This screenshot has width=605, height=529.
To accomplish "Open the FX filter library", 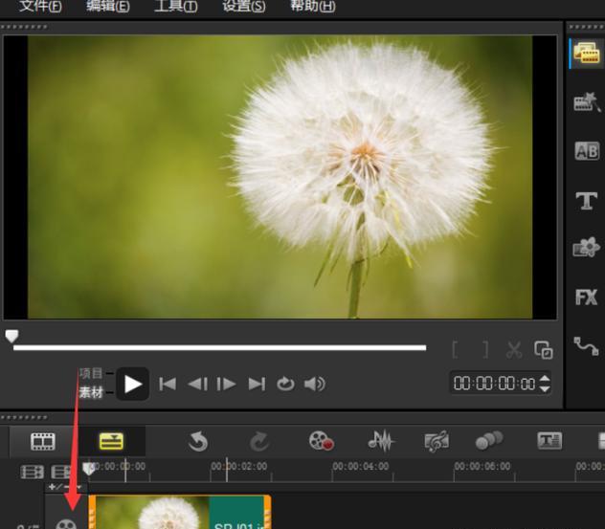I will click(586, 298).
